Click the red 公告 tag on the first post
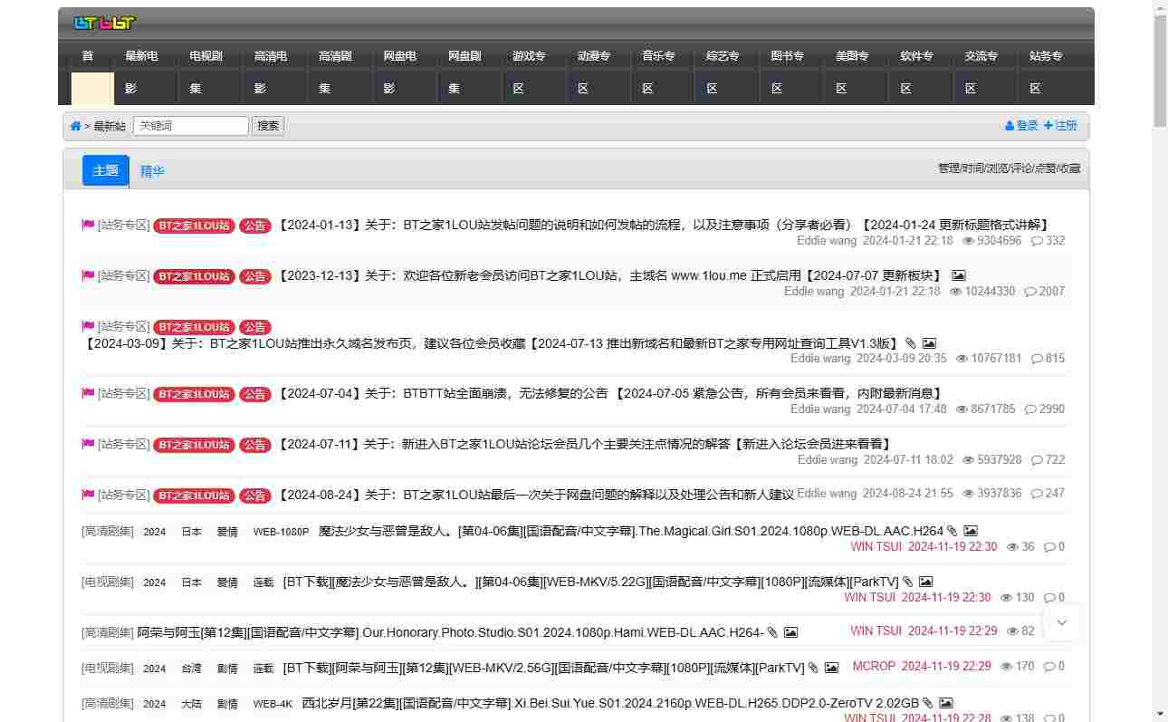1168x722 pixels. tap(255, 226)
